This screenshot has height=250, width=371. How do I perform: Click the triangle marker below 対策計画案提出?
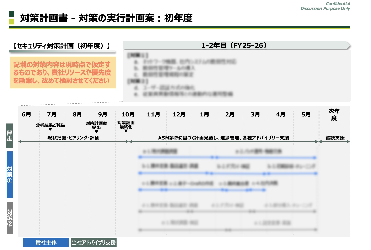[x=96, y=132]
